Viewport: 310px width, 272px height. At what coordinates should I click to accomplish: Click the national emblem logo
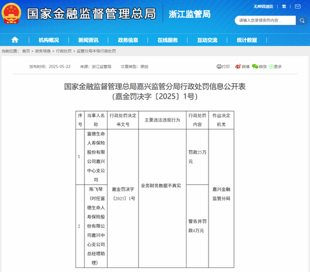11,14
